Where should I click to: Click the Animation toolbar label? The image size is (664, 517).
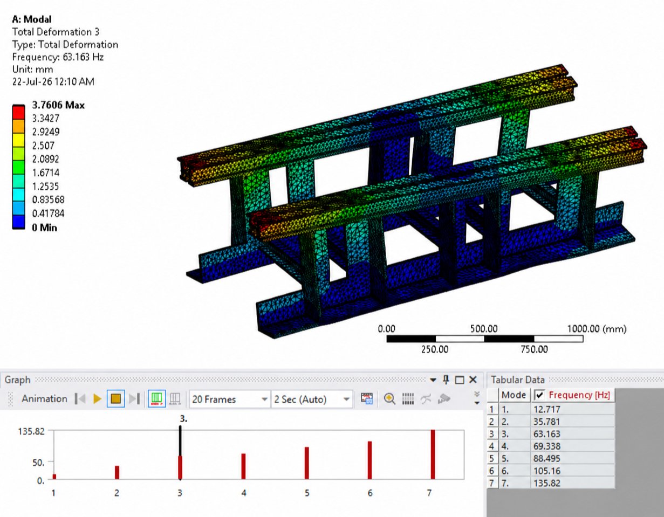(44, 399)
